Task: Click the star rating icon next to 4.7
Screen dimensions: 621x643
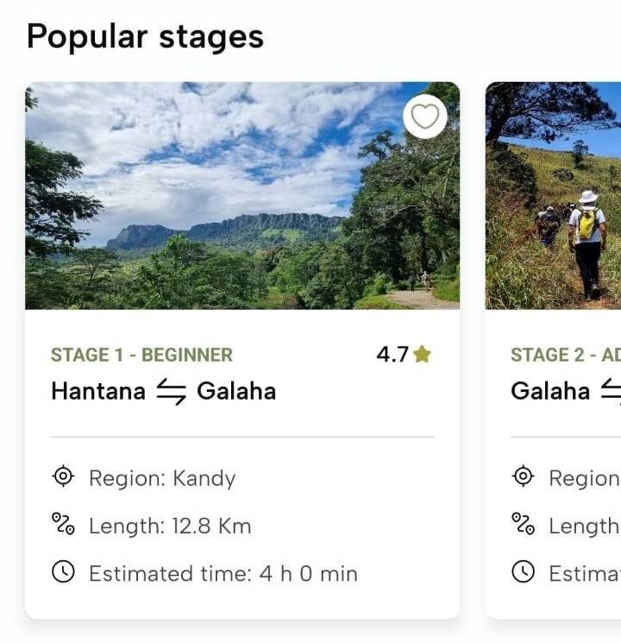Action: (x=423, y=355)
